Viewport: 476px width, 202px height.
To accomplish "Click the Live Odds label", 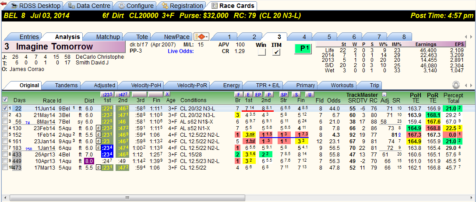I will pyautogui.click(x=180, y=51).
